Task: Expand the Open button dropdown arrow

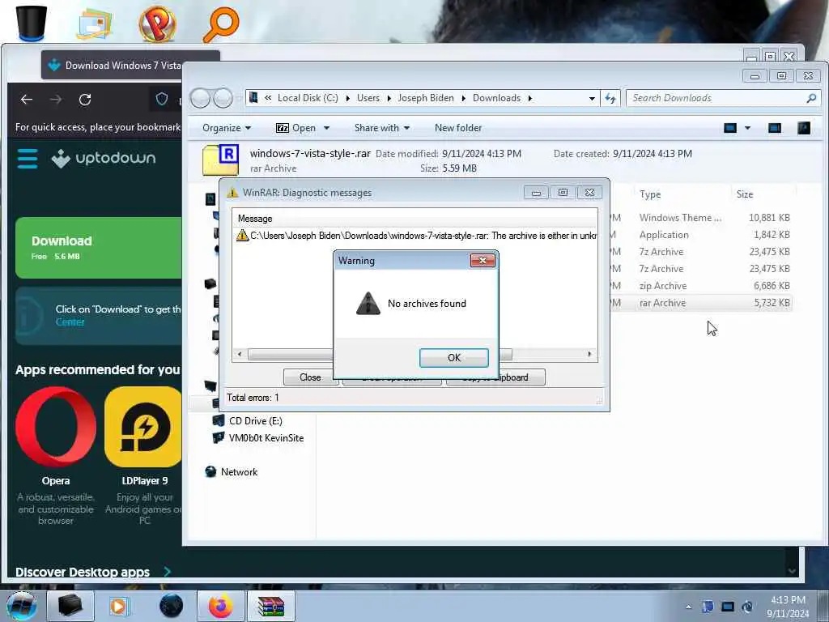Action: 327,128
